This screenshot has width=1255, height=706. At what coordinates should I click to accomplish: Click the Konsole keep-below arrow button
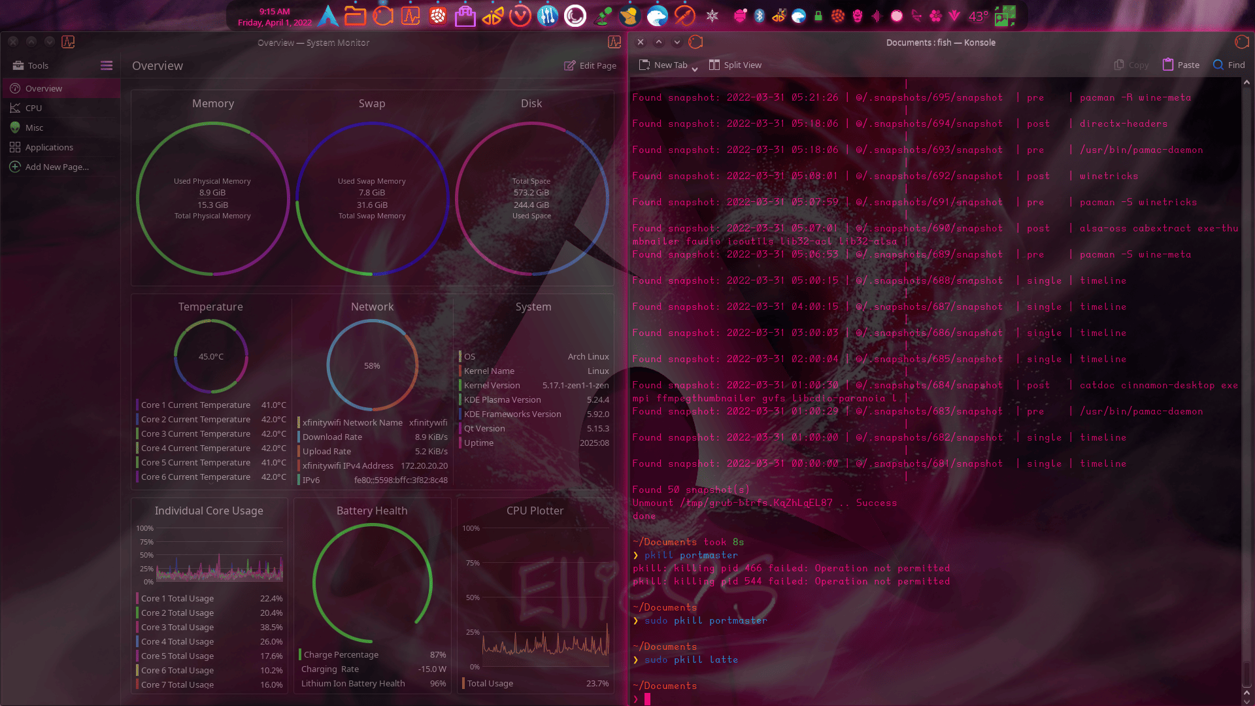pos(677,42)
